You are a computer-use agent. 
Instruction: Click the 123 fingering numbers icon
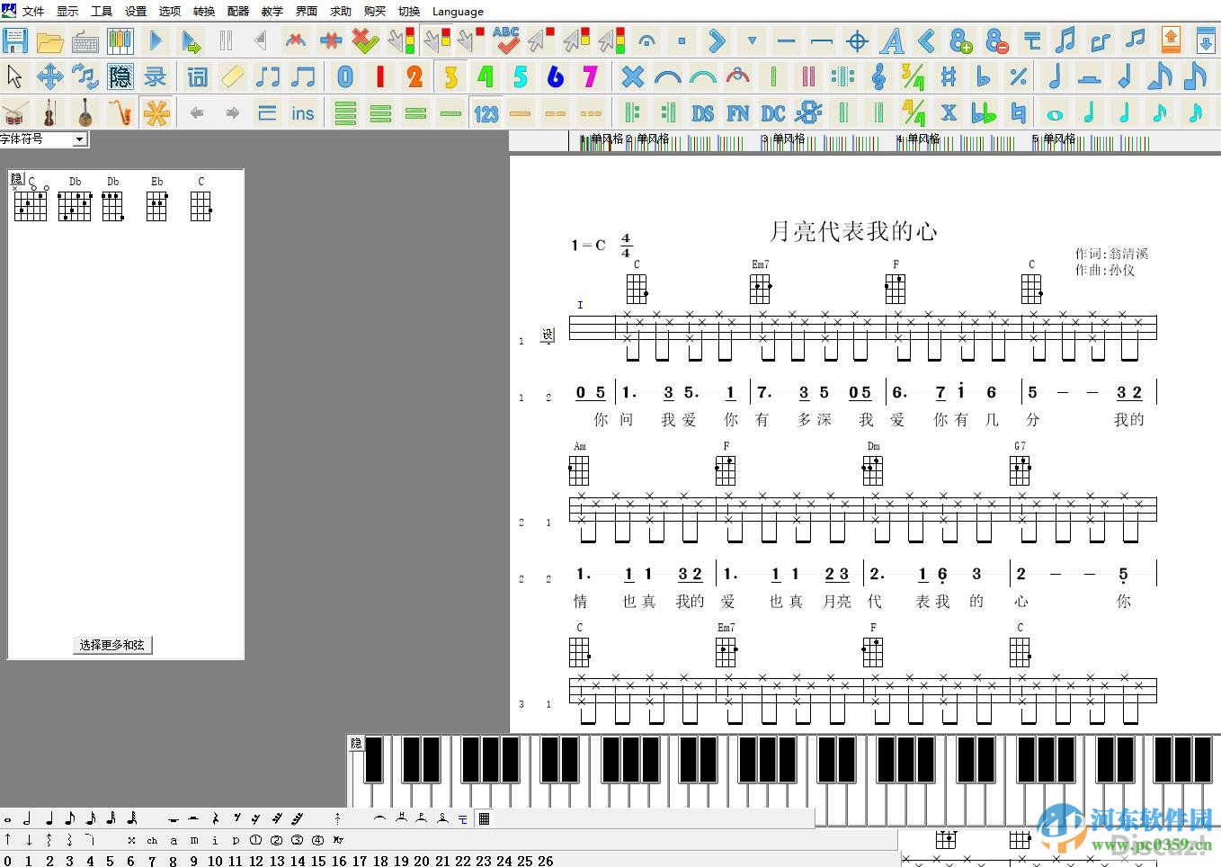(x=486, y=113)
